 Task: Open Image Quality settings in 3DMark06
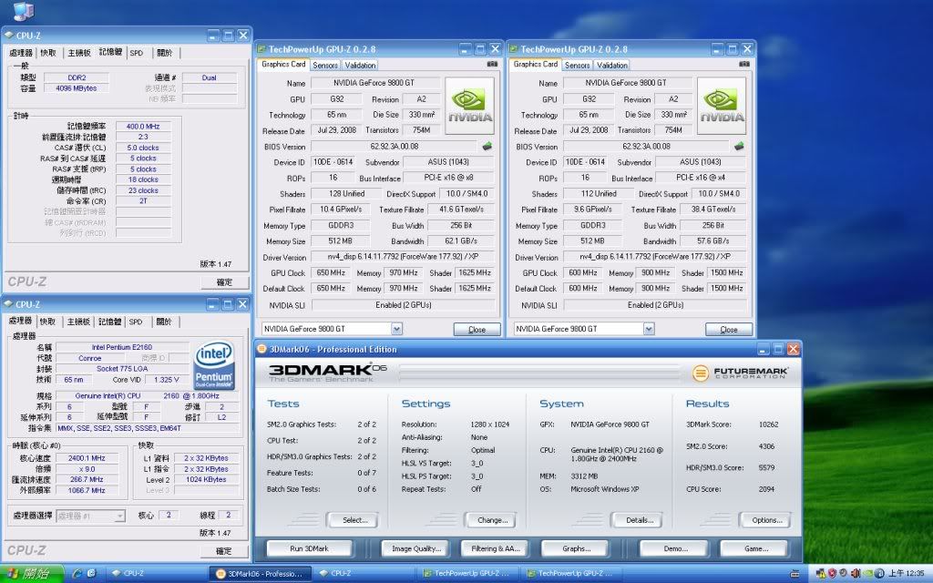coord(416,548)
